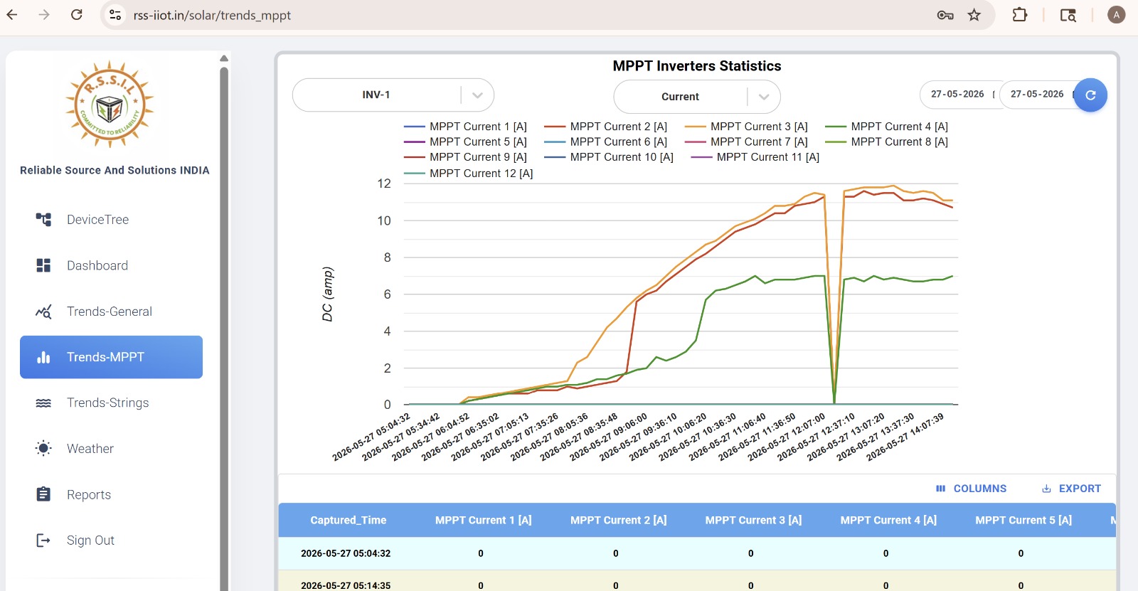Open site information icon in address bar
The image size is (1138, 591).
115,15
